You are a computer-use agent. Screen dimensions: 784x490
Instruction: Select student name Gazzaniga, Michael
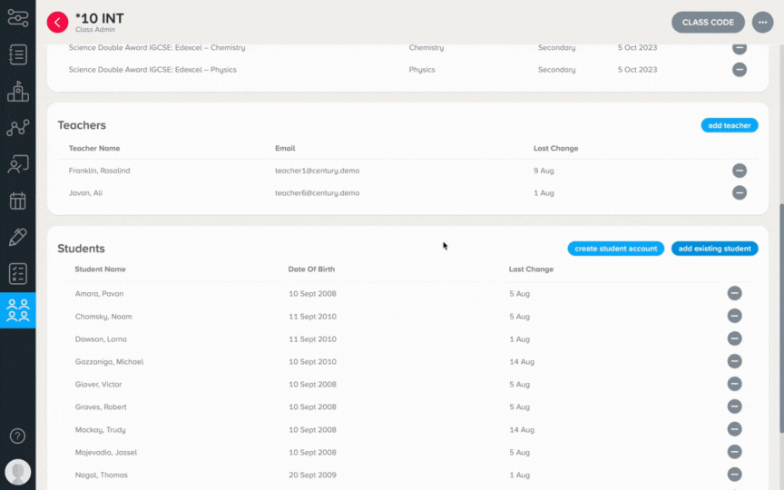tap(109, 361)
